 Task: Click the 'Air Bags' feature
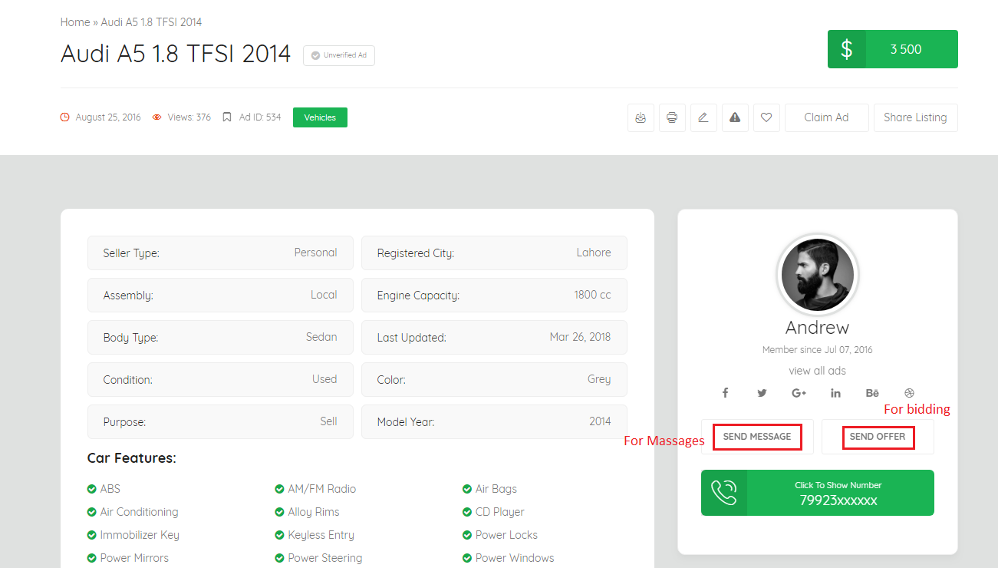pos(489,489)
